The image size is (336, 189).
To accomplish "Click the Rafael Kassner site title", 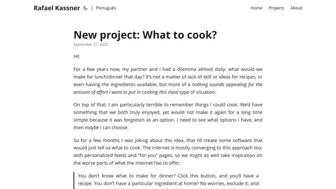I will pyautogui.click(x=57, y=8).
